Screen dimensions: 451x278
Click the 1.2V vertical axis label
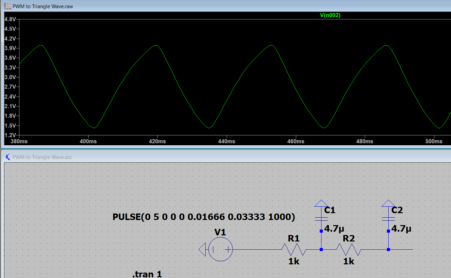(10, 135)
